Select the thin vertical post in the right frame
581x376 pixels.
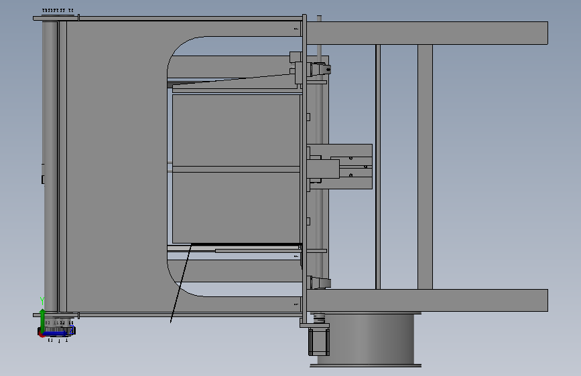coord(377,167)
